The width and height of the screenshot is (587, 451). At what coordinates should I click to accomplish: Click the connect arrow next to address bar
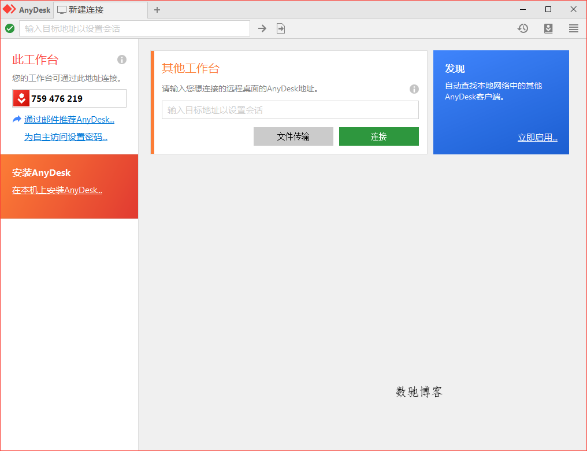pyautogui.click(x=262, y=28)
